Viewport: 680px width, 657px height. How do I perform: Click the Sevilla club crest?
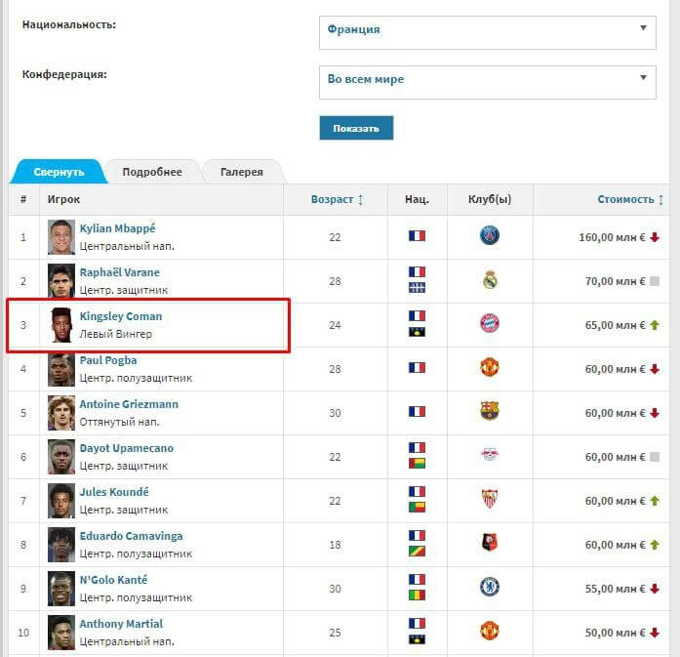point(490,499)
